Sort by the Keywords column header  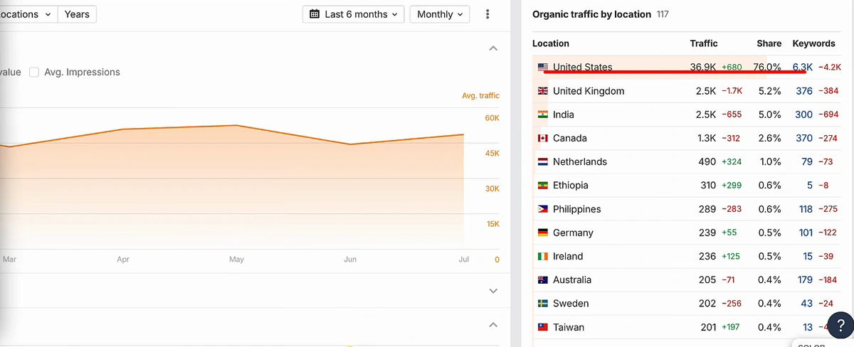813,43
